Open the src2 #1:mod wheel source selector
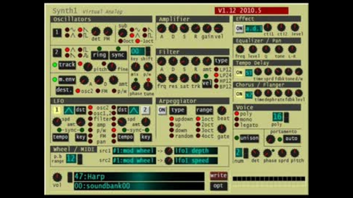The image size is (353, 198). pos(134,161)
